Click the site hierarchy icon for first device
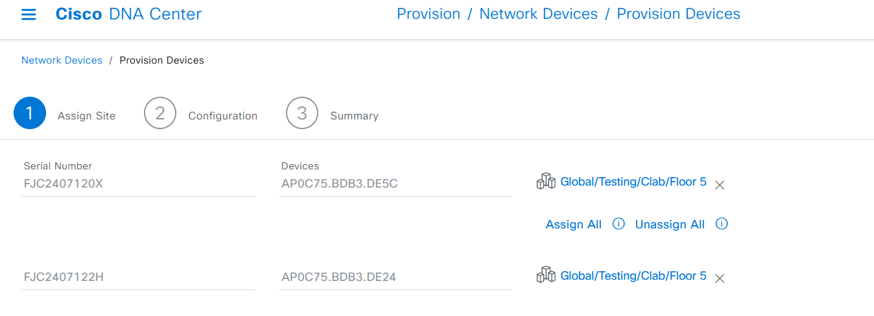This screenshot has width=874, height=316. click(x=547, y=182)
